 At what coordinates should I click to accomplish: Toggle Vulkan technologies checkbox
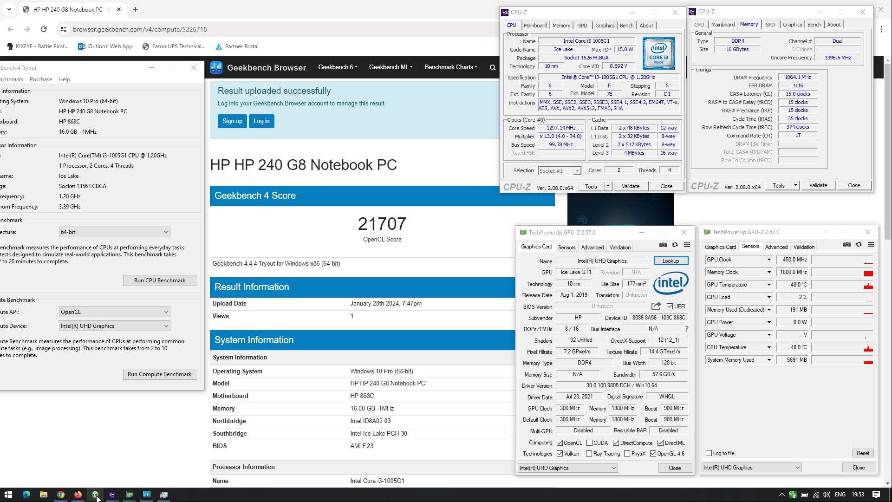(560, 454)
